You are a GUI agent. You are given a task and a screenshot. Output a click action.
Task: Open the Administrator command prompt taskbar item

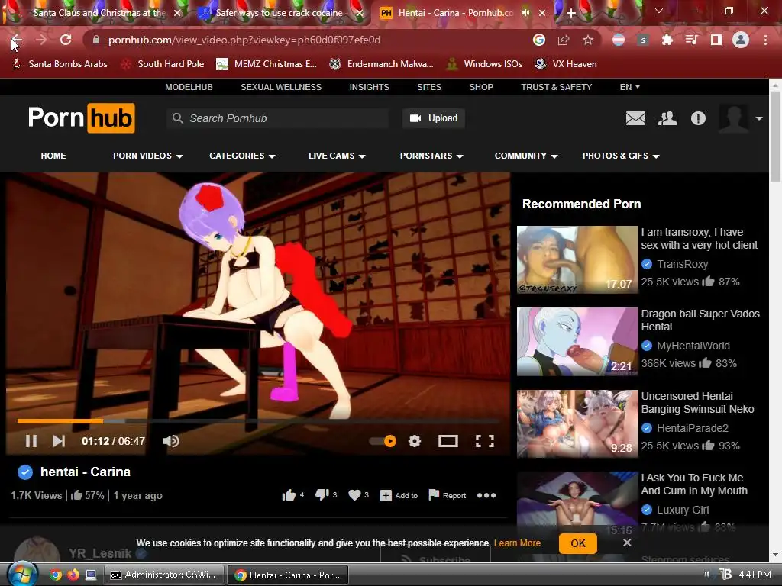pyautogui.click(x=163, y=575)
